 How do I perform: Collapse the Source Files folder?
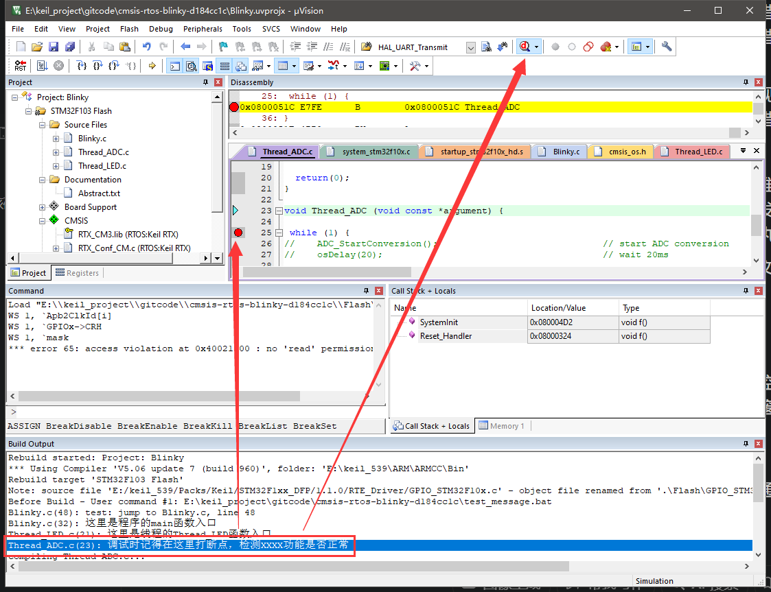(43, 125)
